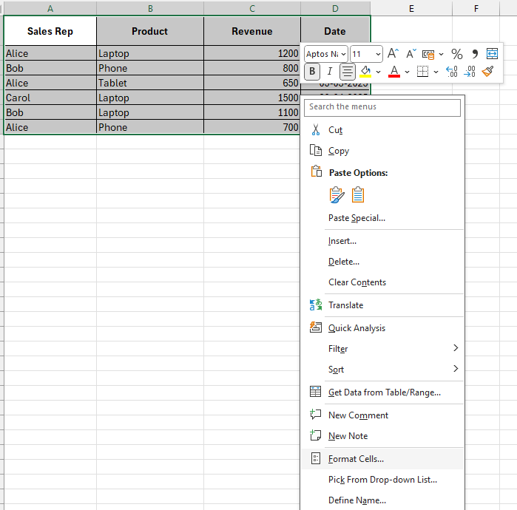Choose Cut from context menu
517x510 pixels.
(x=382, y=130)
